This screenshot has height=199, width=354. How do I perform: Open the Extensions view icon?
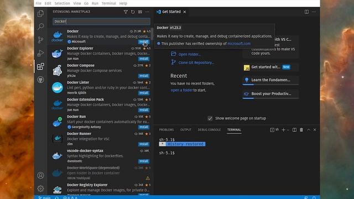40,66
